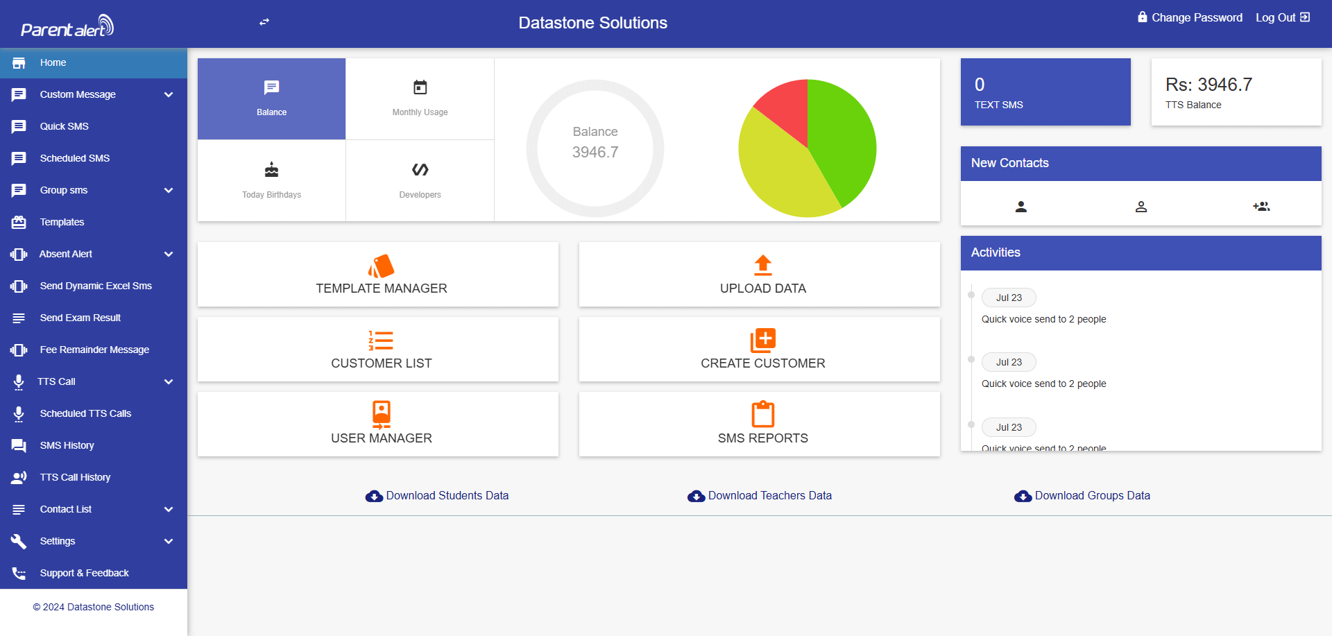Image resolution: width=1332 pixels, height=636 pixels.
Task: Open Quick SMS menu item
Action: (x=94, y=127)
